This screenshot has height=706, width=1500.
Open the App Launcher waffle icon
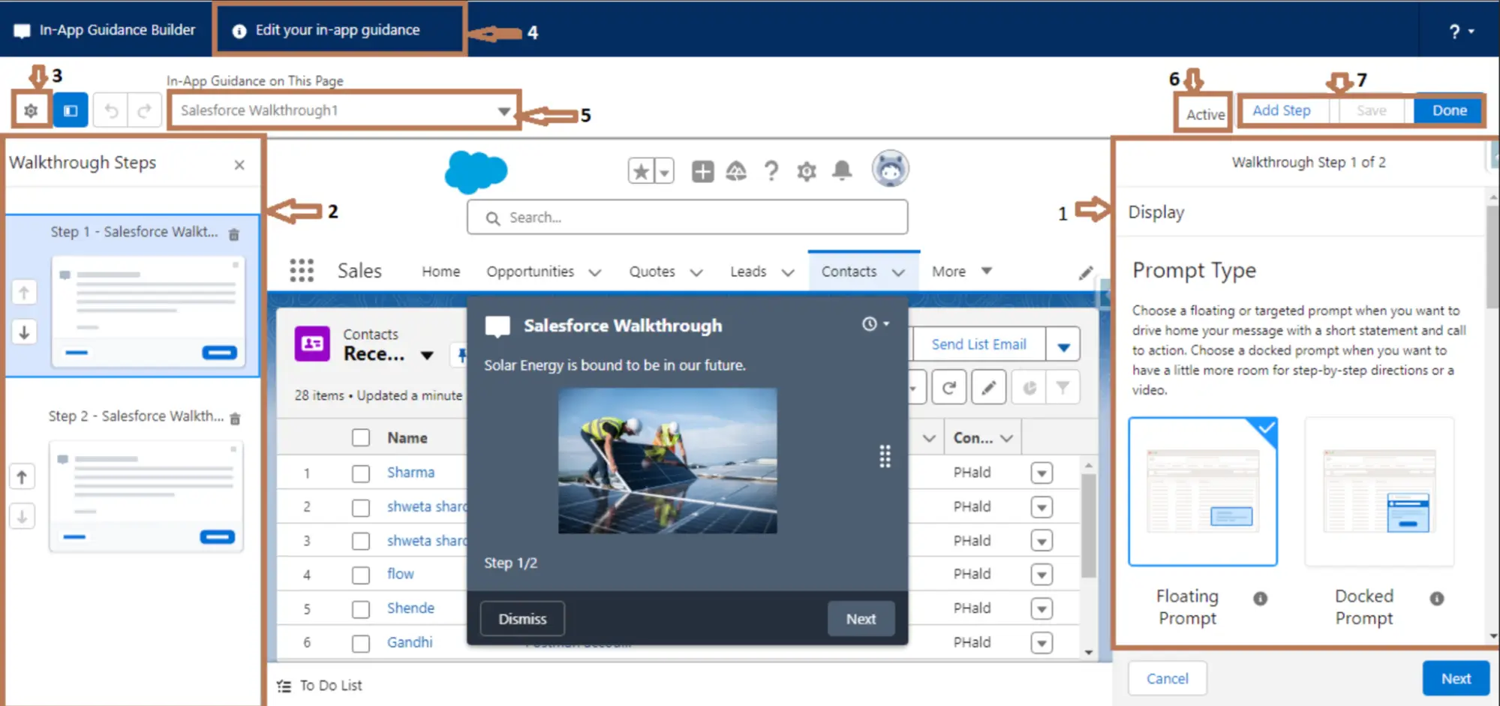[300, 271]
